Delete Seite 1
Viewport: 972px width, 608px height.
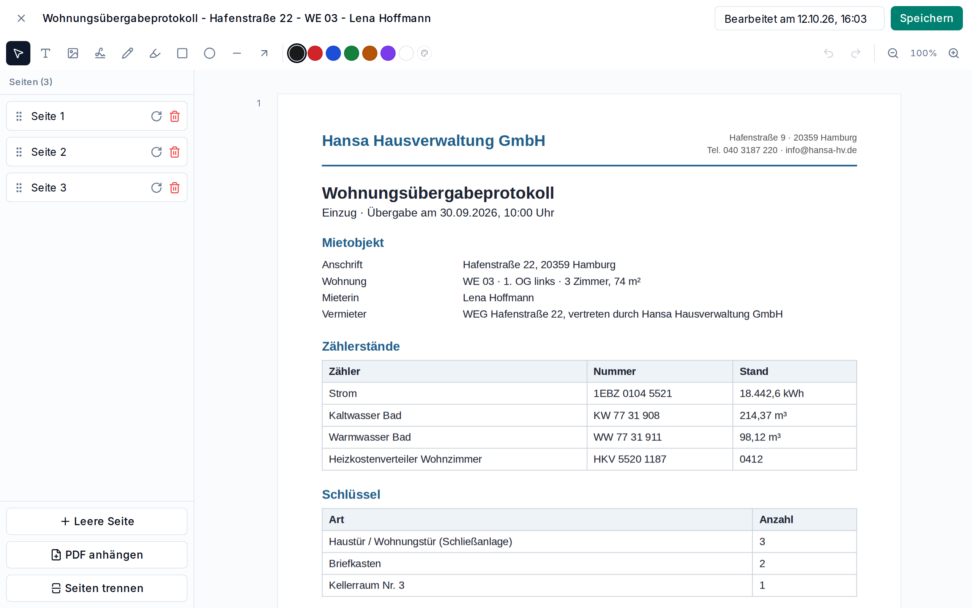click(x=175, y=116)
